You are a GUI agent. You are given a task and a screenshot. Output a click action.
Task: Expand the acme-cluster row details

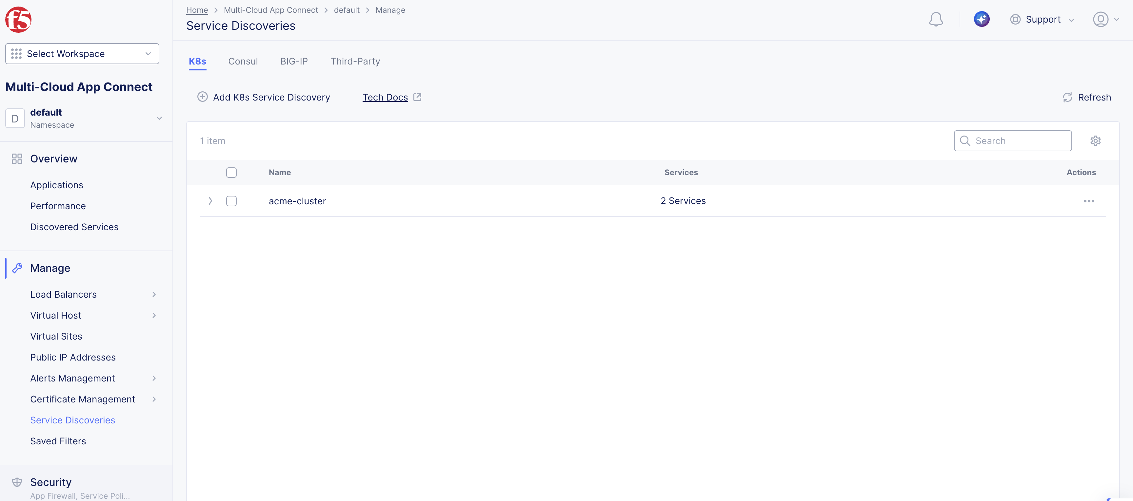[210, 201]
